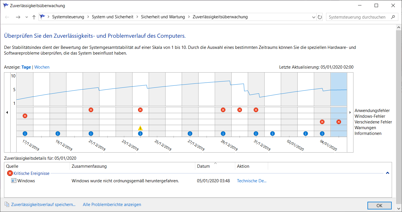
Task: Select the Tage view
Action: point(26,67)
